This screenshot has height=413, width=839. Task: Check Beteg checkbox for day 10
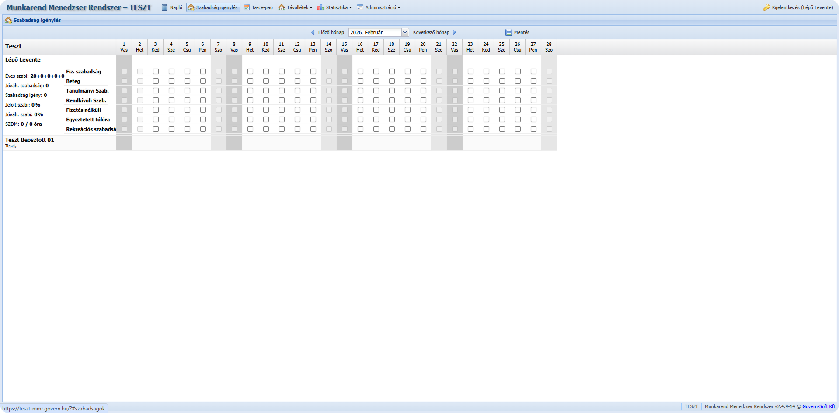tap(266, 81)
